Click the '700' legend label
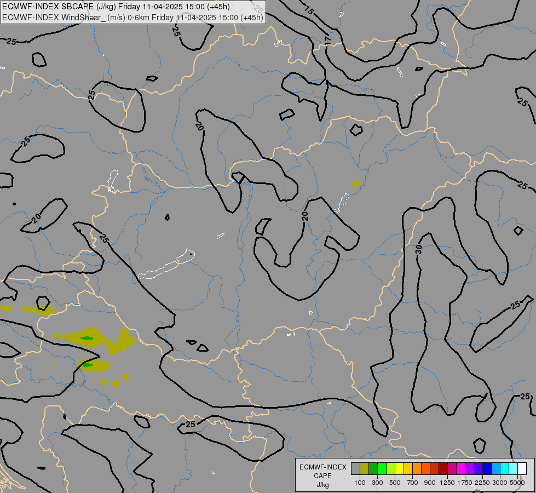Screen dimensions: 536x493 [x=413, y=483]
